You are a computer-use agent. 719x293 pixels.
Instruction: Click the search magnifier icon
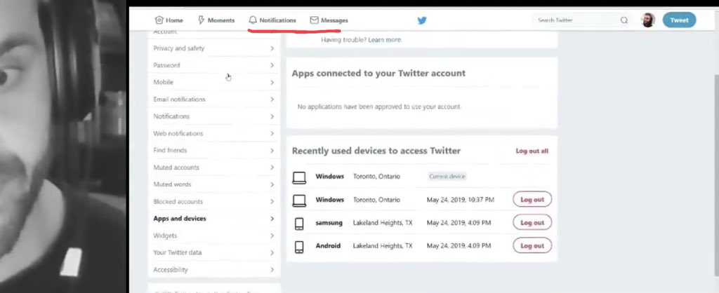(x=624, y=20)
